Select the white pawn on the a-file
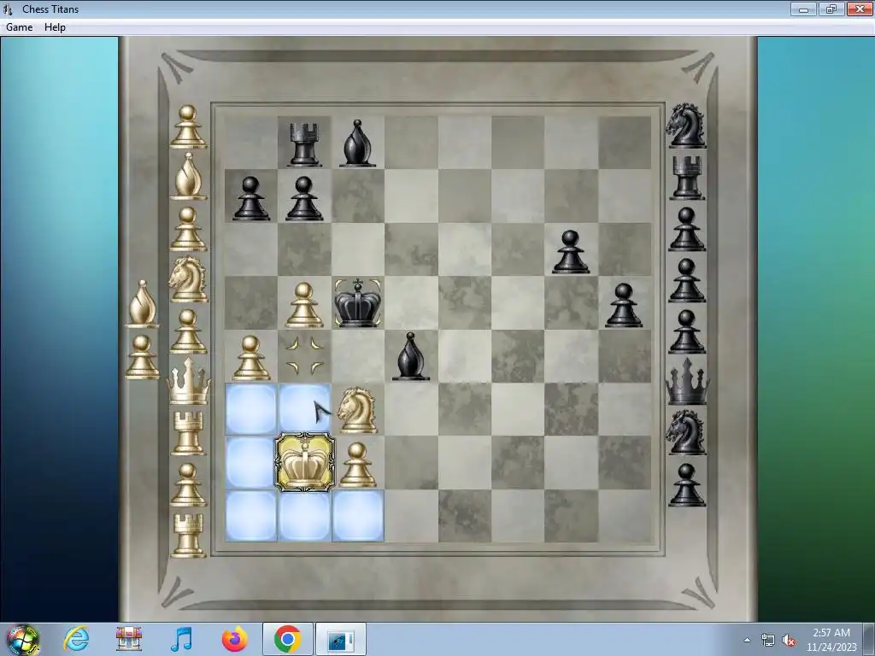875x656 pixels. point(251,358)
